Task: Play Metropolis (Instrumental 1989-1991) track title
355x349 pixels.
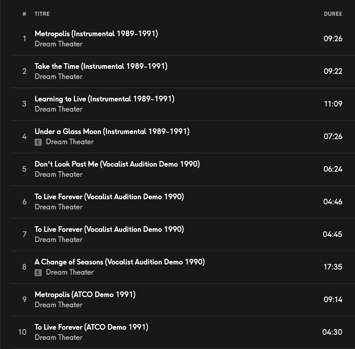Action: 96,34
